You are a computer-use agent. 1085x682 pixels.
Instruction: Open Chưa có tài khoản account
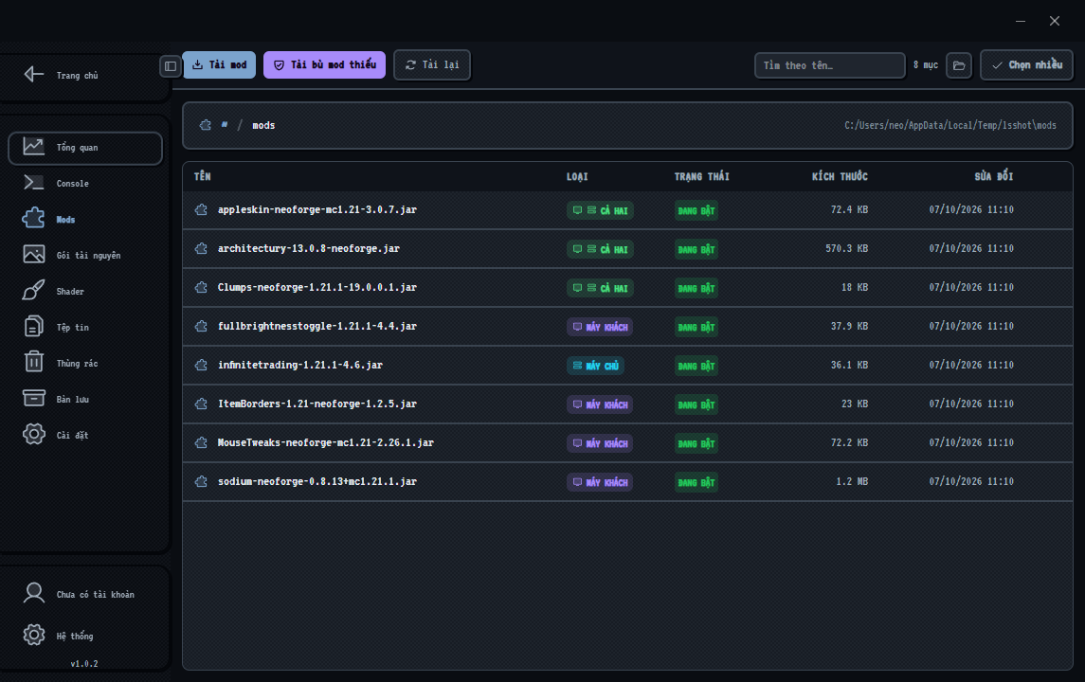point(85,594)
